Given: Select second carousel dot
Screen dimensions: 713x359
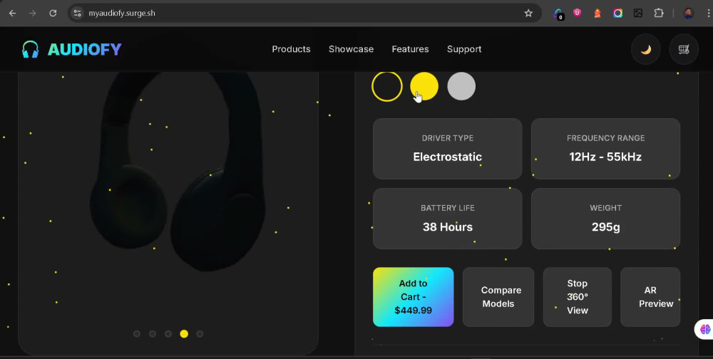Looking at the screenshot, I should pos(153,334).
